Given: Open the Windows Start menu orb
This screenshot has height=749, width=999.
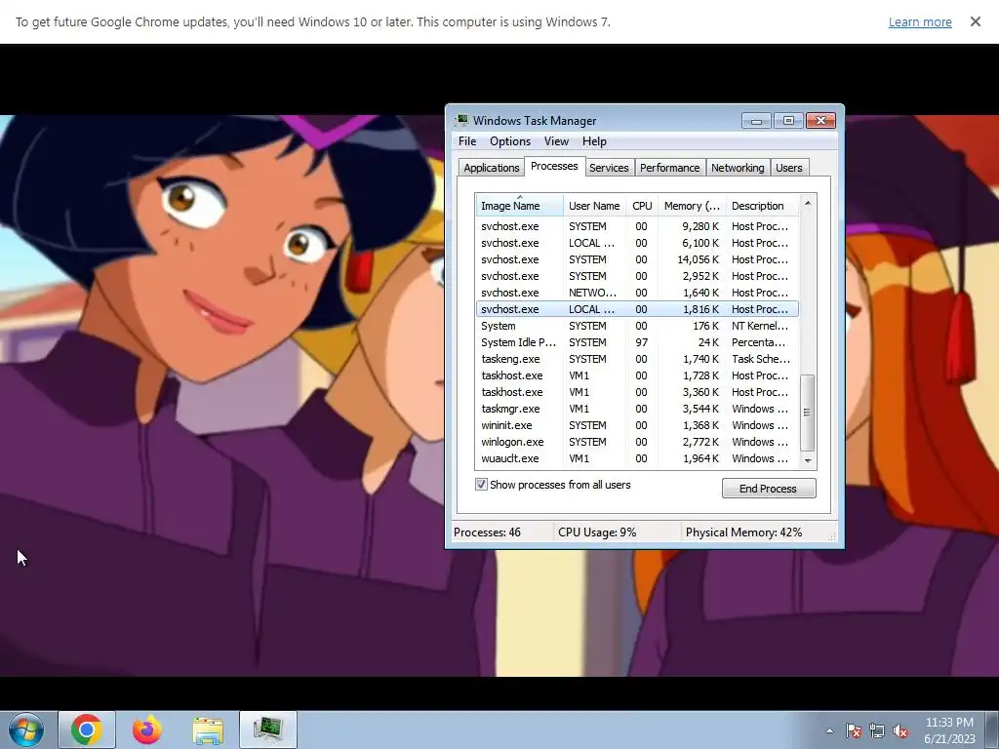Looking at the screenshot, I should [26, 729].
